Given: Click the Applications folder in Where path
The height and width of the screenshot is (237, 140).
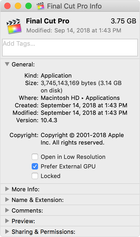Looking at the screenshot, I should 102,98.
